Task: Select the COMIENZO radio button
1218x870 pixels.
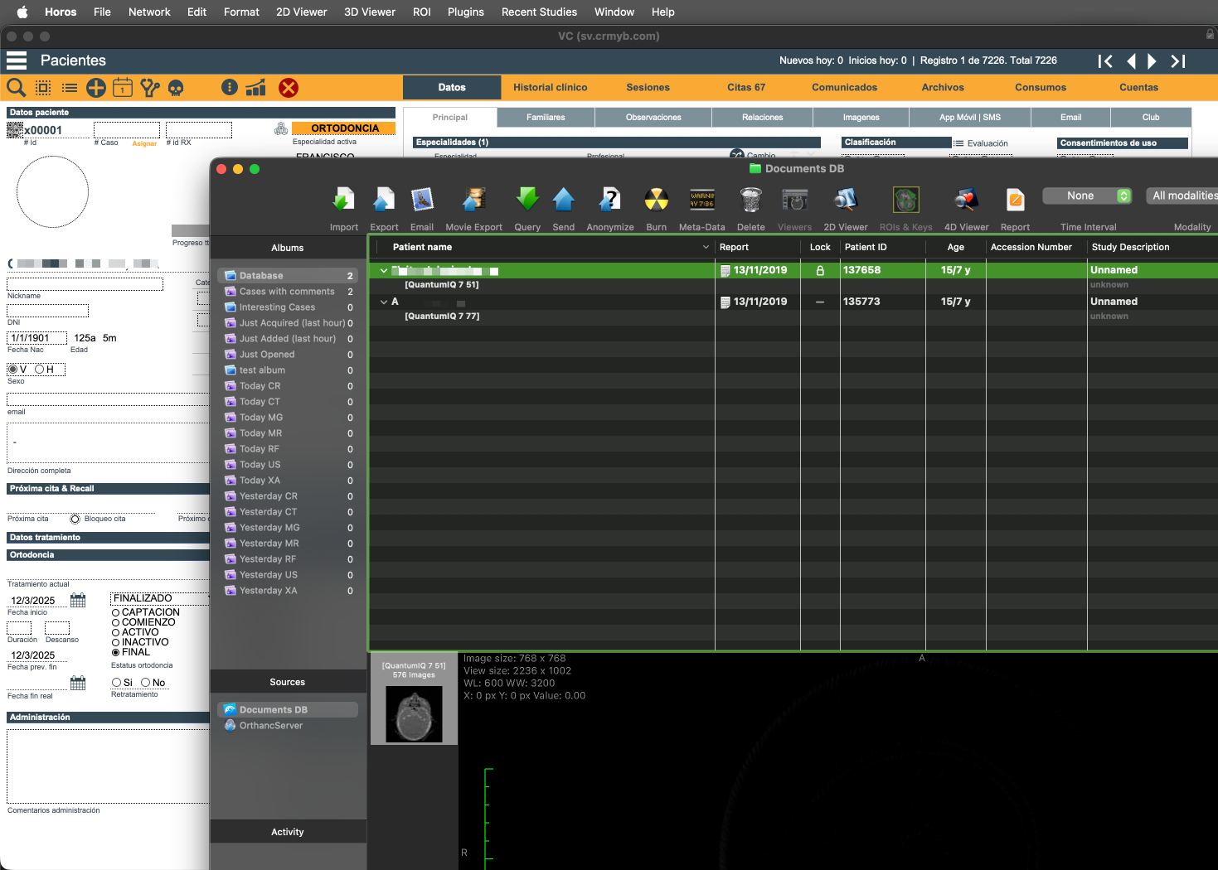Action: (x=116, y=623)
